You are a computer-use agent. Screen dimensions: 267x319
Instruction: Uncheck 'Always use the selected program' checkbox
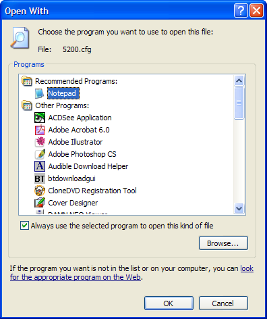(x=24, y=226)
